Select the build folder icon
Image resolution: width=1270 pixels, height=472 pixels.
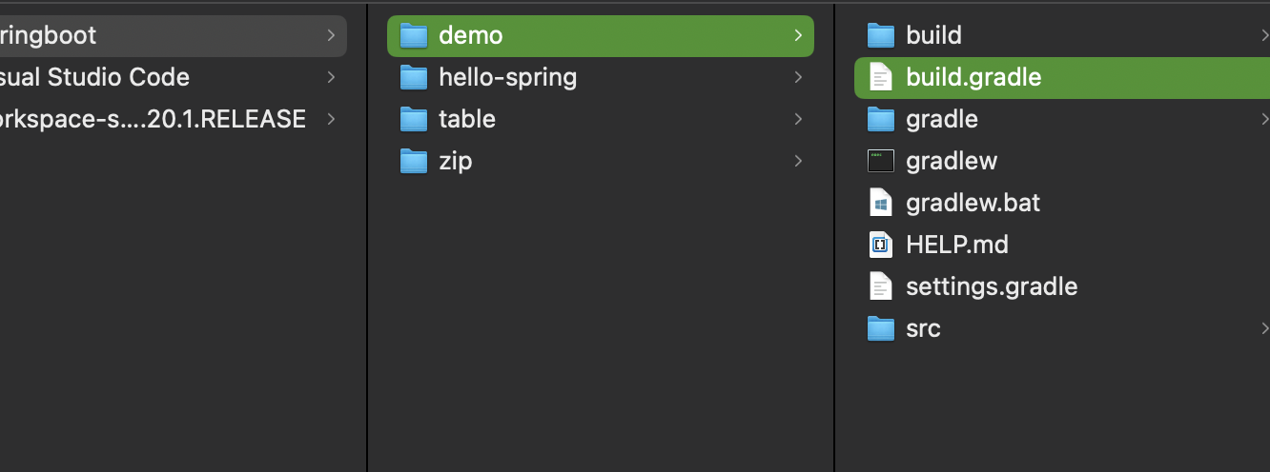[x=881, y=35]
